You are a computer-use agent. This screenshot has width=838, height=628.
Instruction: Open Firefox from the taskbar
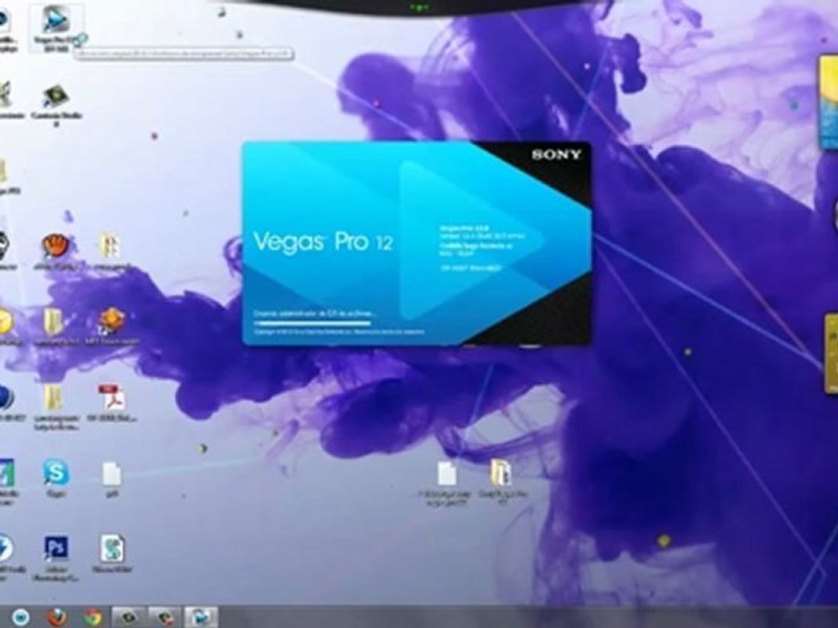tap(56, 616)
